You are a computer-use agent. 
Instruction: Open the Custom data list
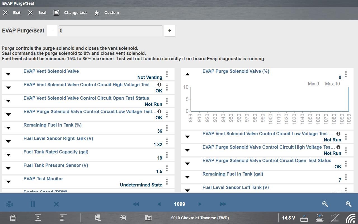coord(106,13)
